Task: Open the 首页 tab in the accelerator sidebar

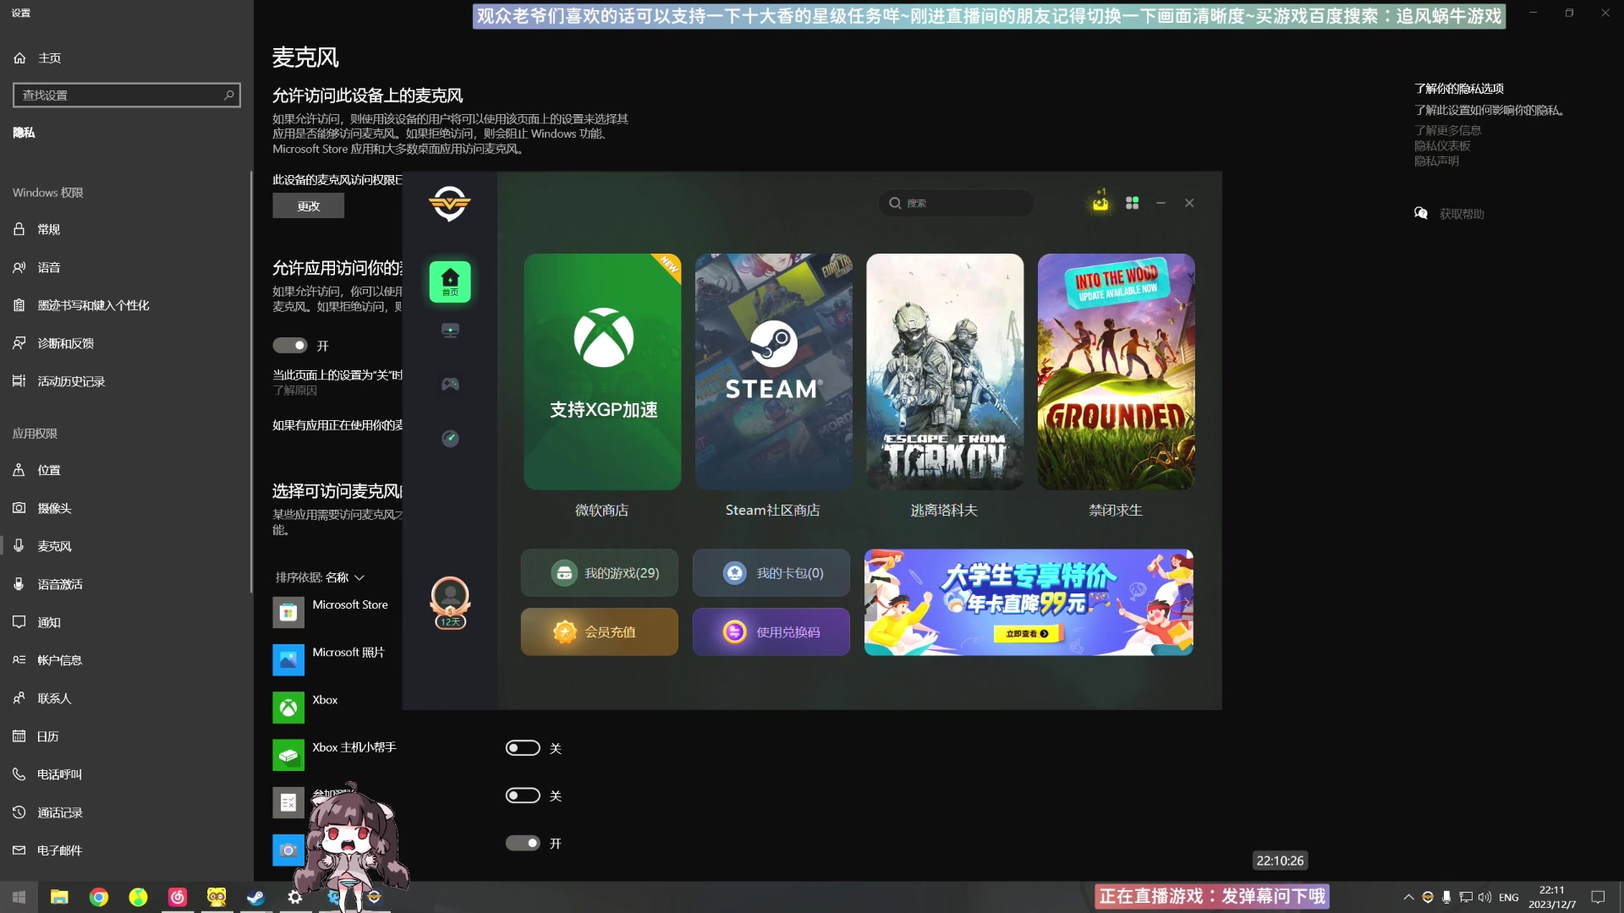Action: (x=450, y=282)
